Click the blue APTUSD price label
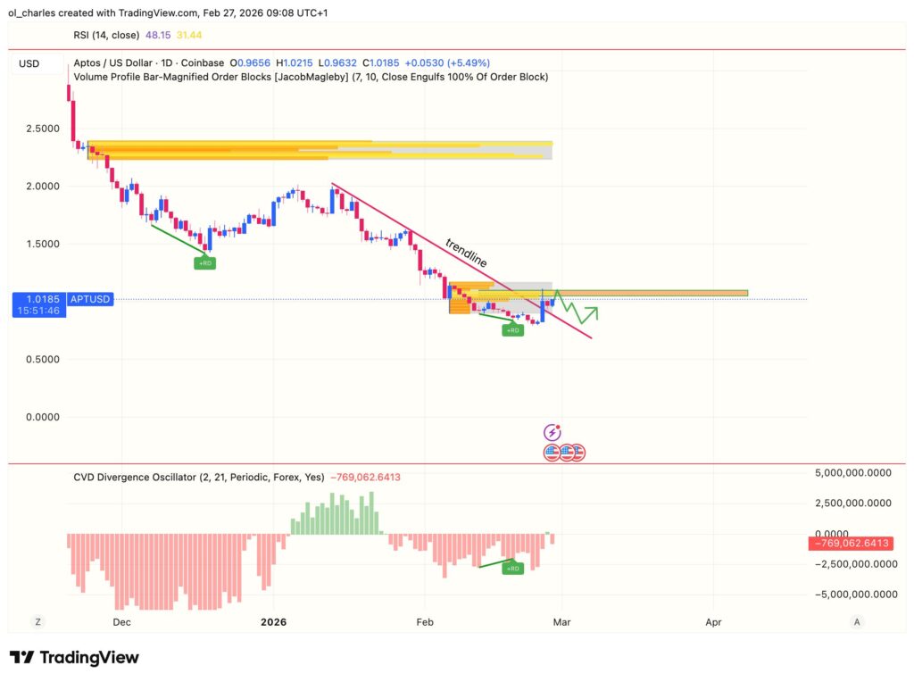 [x=89, y=299]
